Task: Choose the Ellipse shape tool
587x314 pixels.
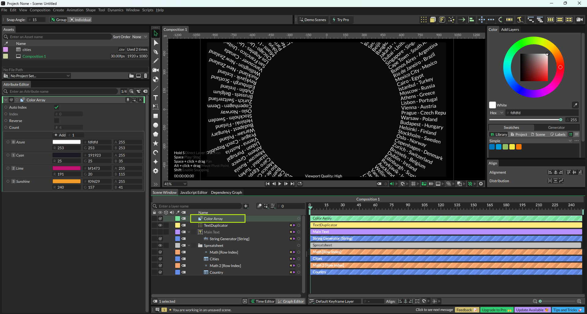Action: [x=156, y=125]
